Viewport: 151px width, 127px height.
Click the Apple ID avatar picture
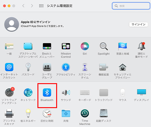(x=11, y=24)
